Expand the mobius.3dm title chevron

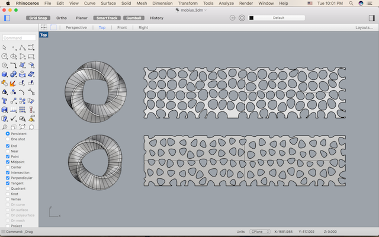coord(205,10)
